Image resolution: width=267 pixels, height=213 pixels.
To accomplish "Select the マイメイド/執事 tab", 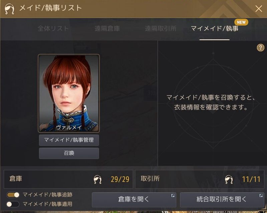I will click(214, 28).
